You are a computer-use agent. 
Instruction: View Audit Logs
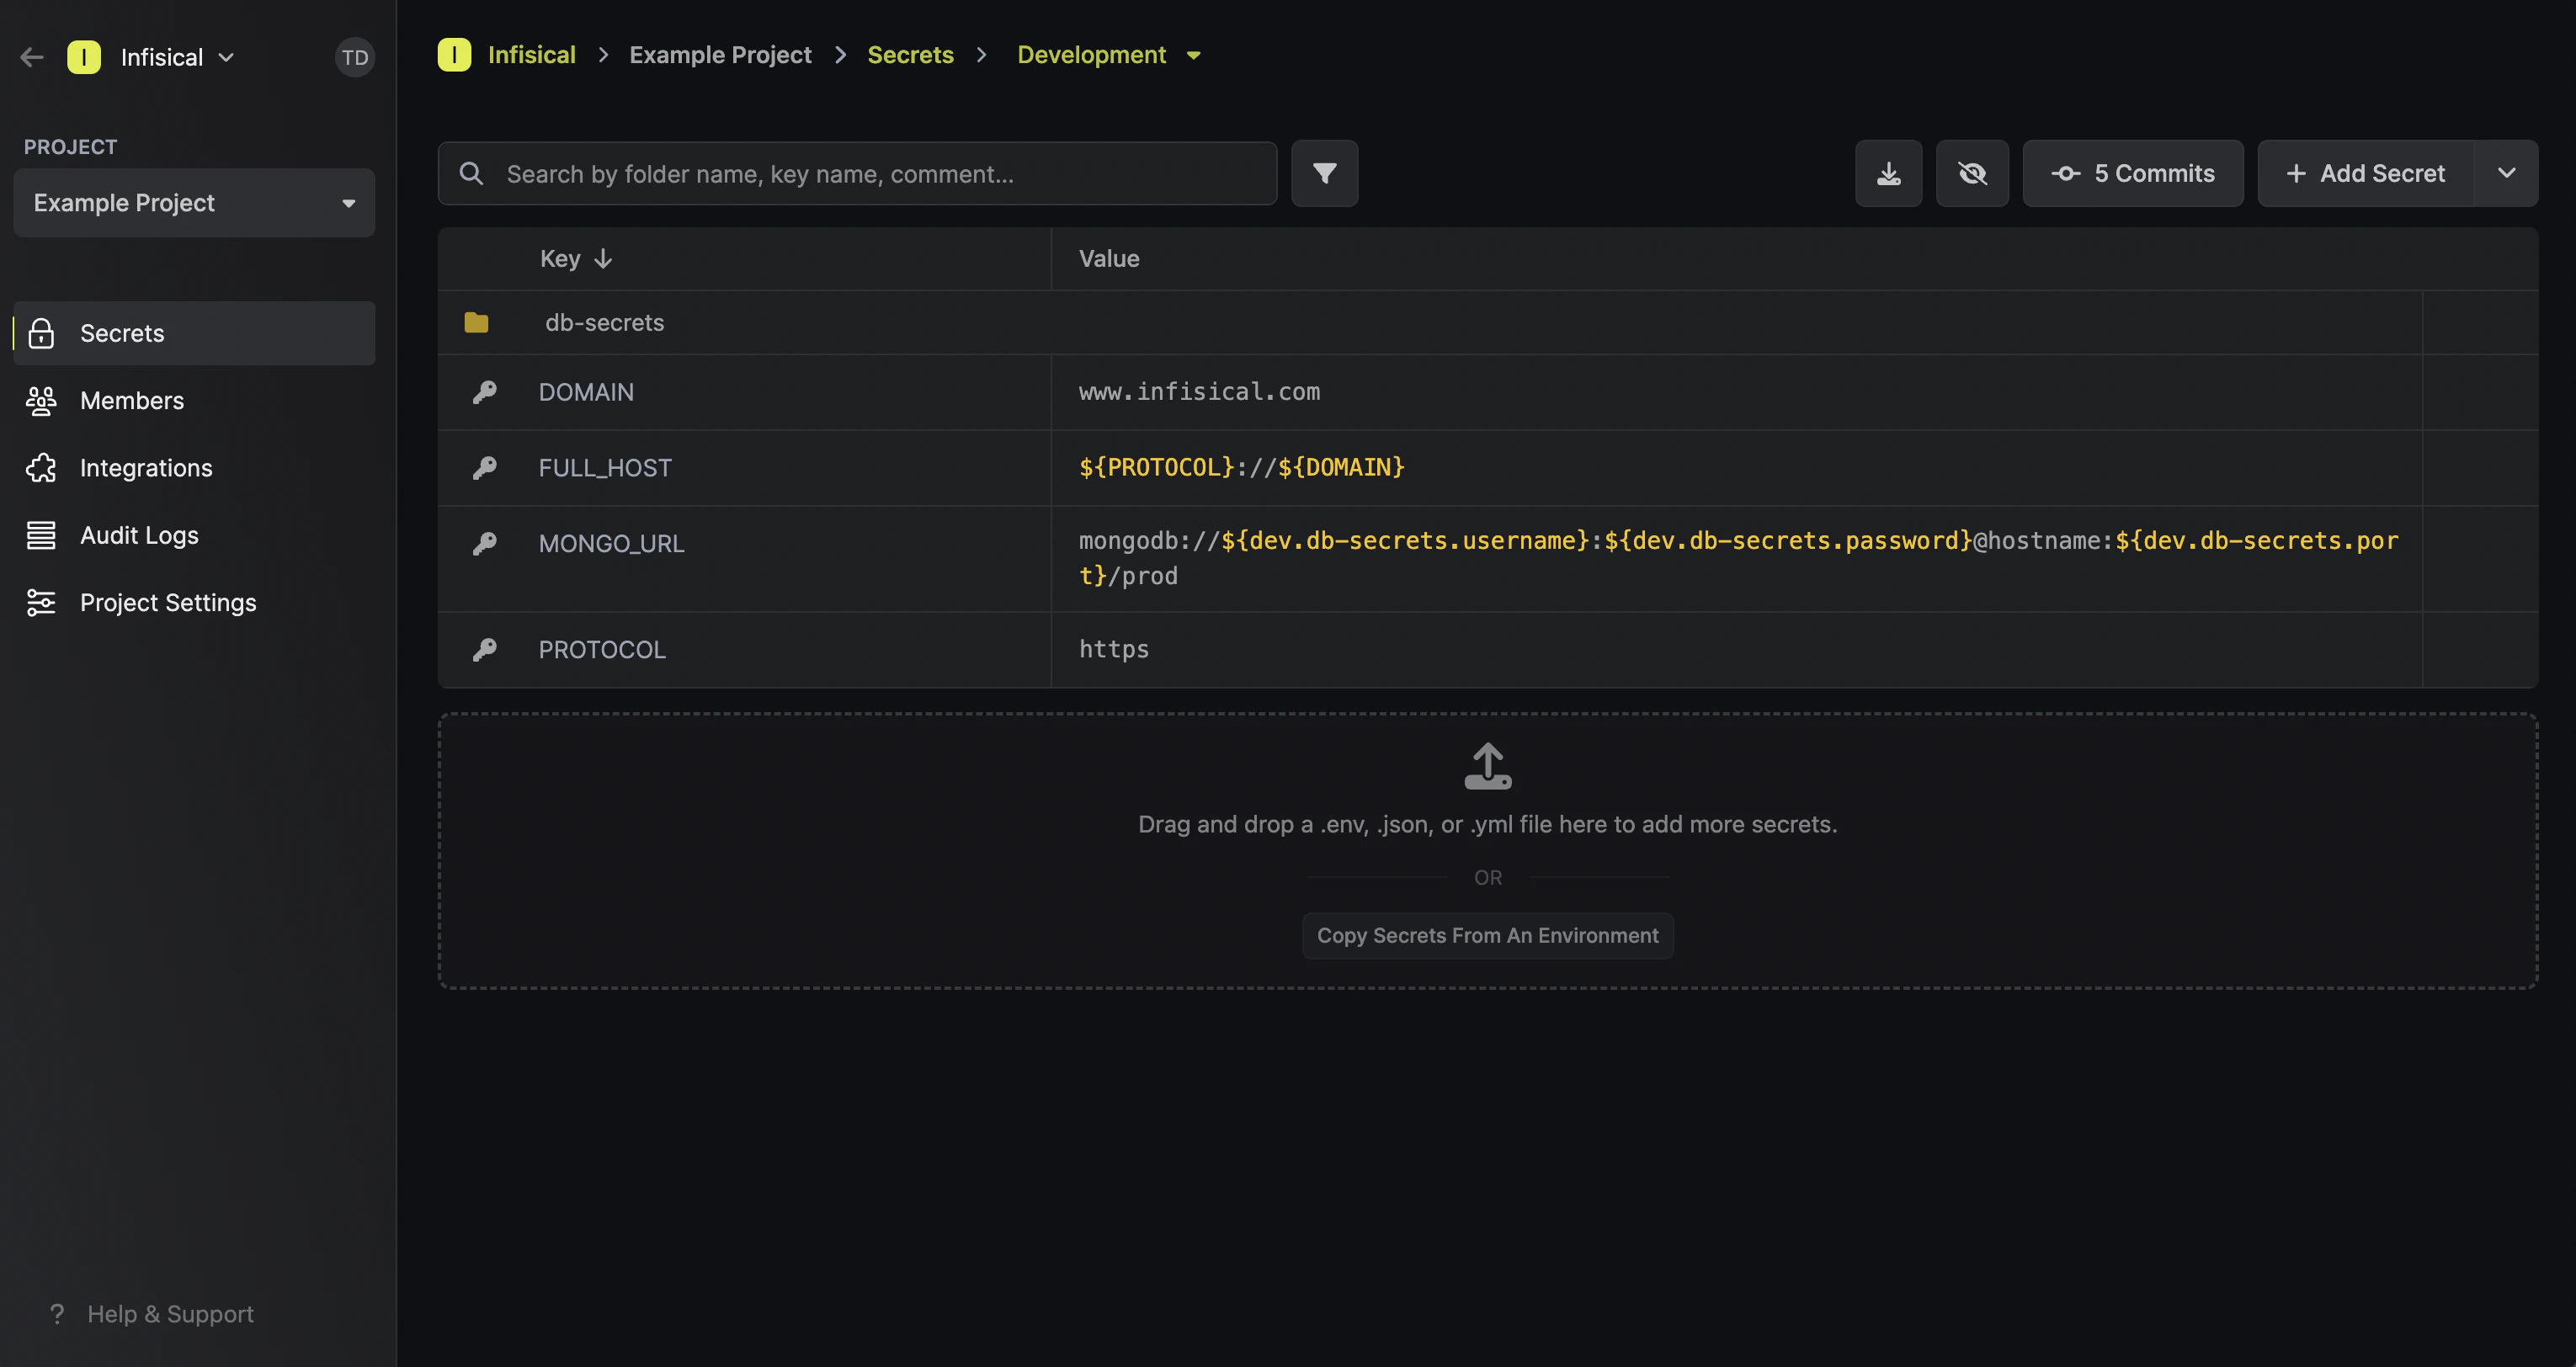point(139,535)
